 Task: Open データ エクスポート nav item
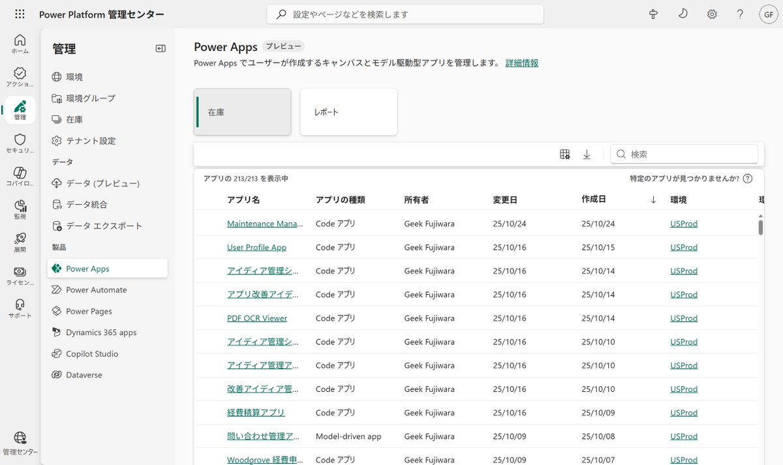coord(107,226)
